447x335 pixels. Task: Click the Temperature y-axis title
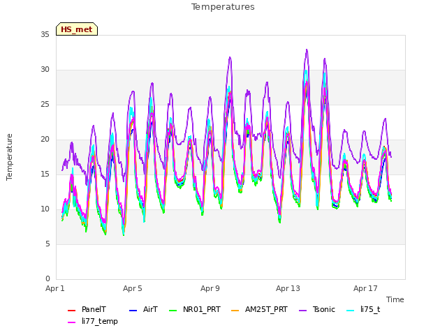[x=9, y=157]
